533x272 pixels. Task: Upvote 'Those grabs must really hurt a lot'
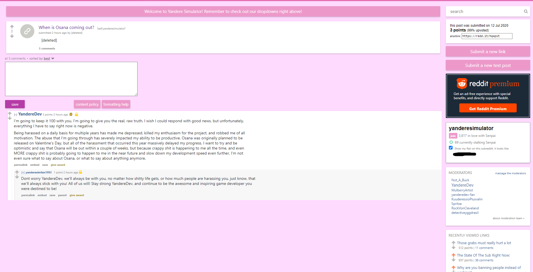(453, 242)
